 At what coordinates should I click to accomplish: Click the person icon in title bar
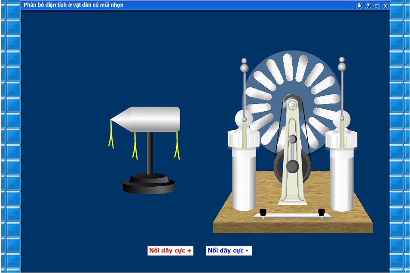359,6
